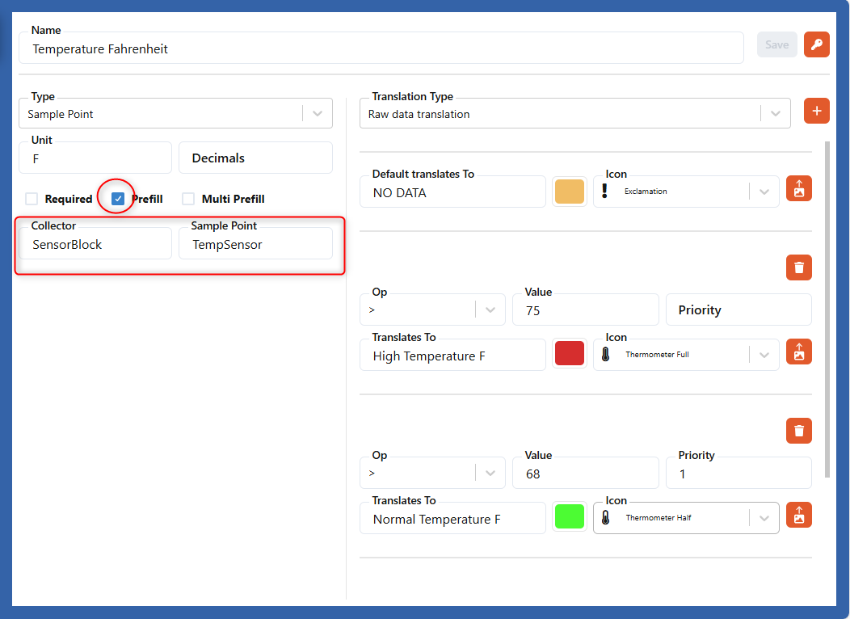Delete the Normal Temperature F translation rule

tap(799, 431)
